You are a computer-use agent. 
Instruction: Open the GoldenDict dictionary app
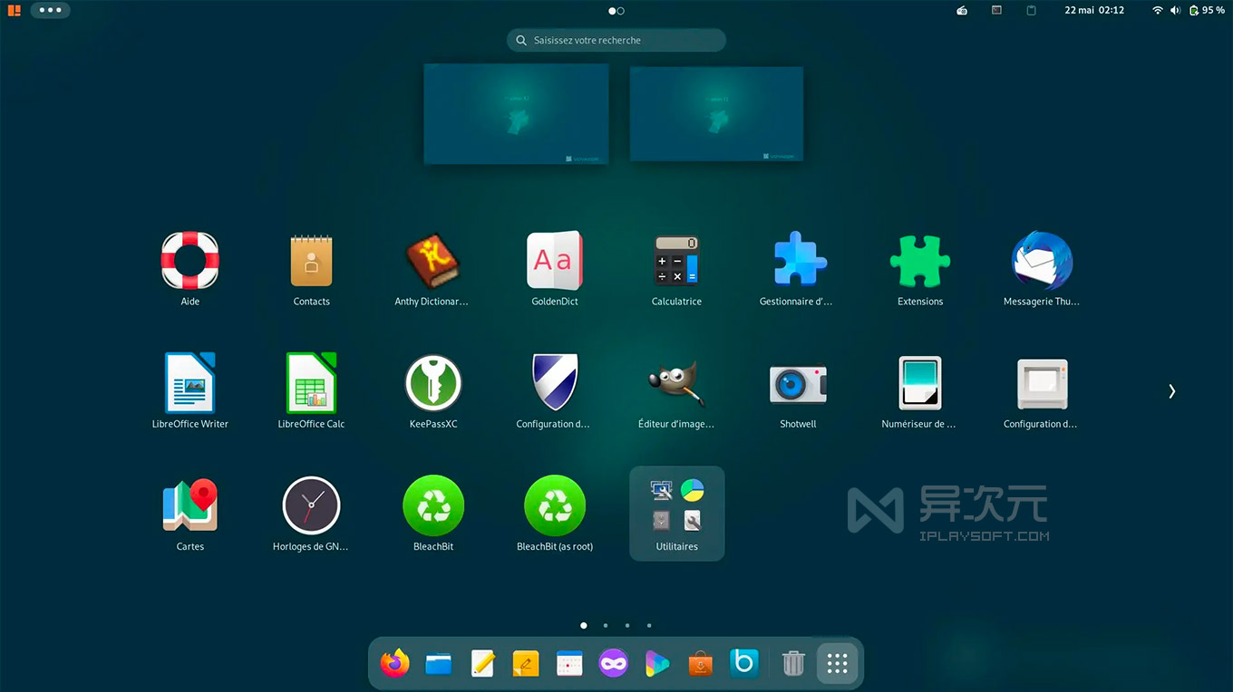coord(554,260)
